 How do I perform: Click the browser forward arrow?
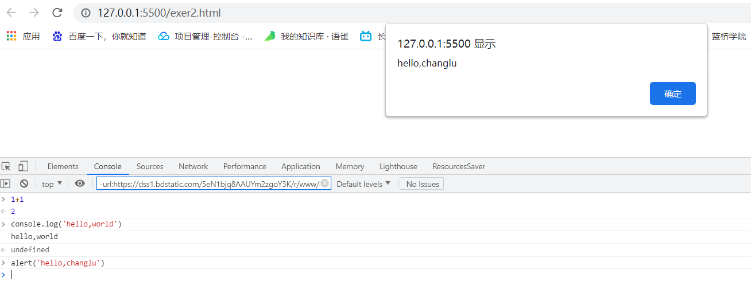pyautogui.click(x=34, y=13)
